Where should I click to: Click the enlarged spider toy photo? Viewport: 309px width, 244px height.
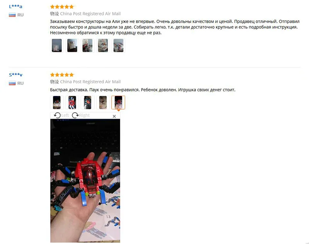tap(85, 180)
